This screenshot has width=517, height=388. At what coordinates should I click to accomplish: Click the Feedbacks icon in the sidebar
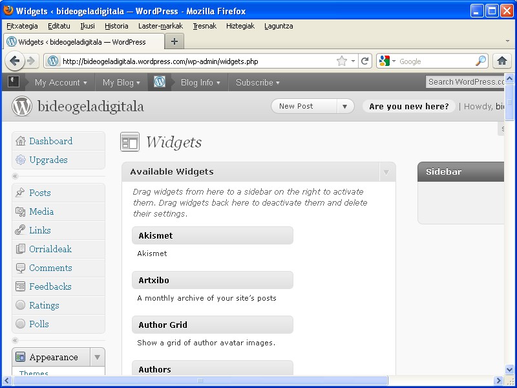tap(21, 286)
